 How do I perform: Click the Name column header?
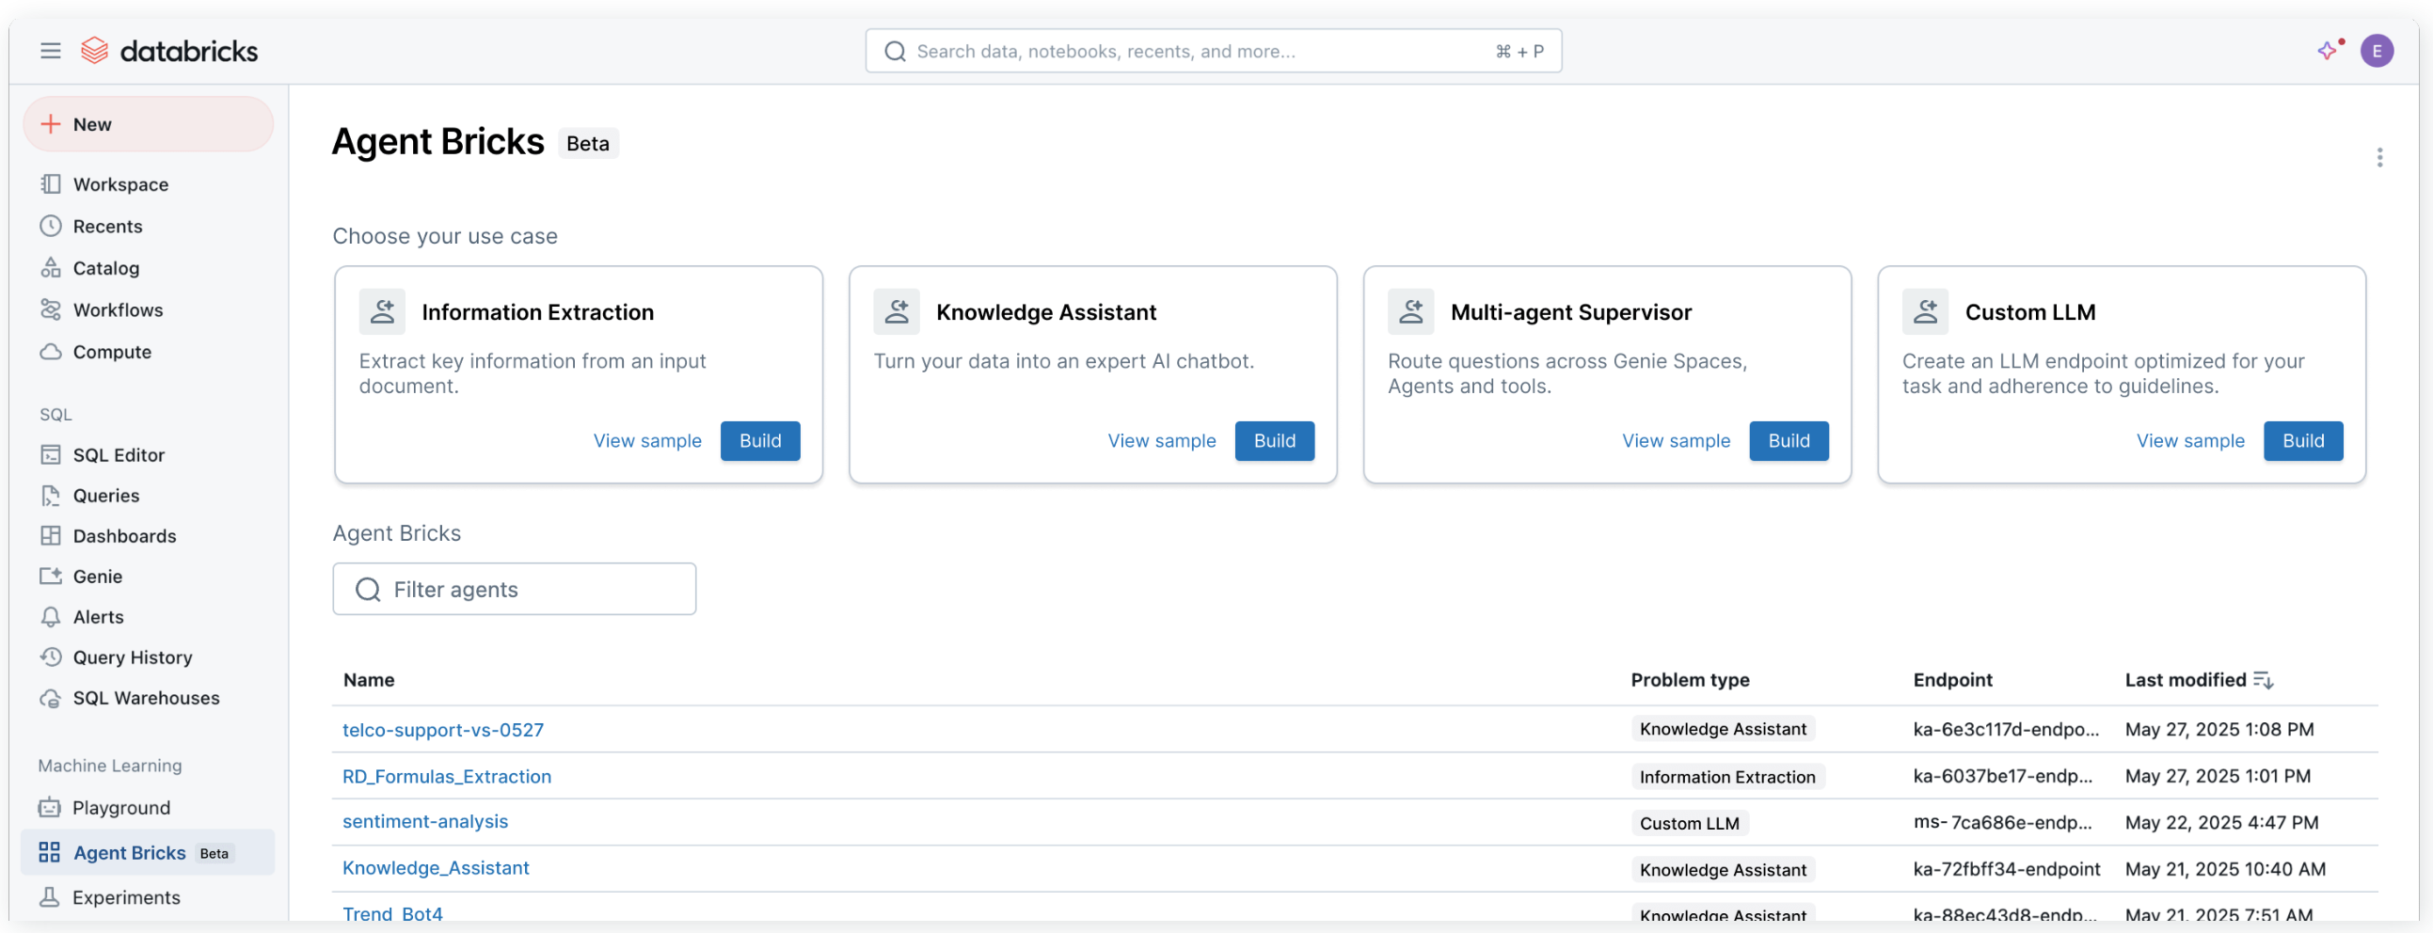point(370,680)
